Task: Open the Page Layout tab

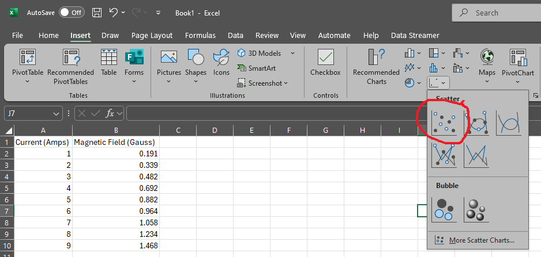Action: 152,35
